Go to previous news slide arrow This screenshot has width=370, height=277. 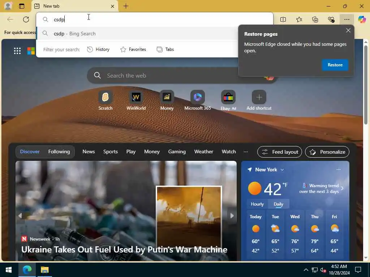20,216
